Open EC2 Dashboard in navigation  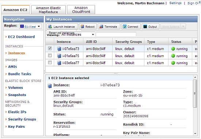coord(22,37)
